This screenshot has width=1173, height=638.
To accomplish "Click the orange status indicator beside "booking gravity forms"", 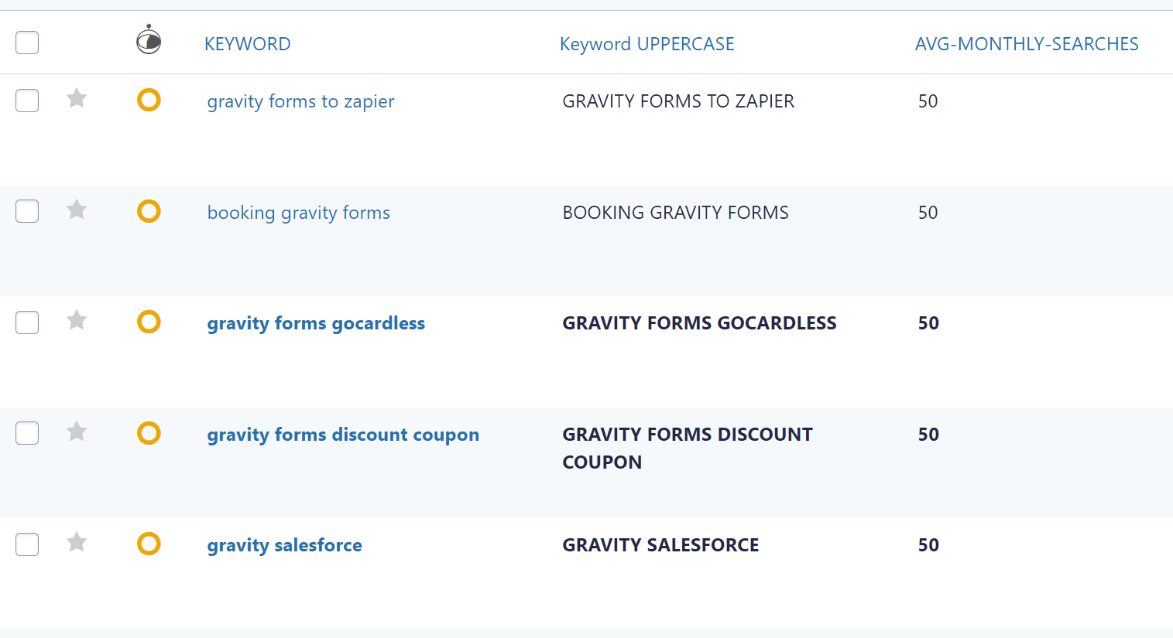I will tap(149, 210).
